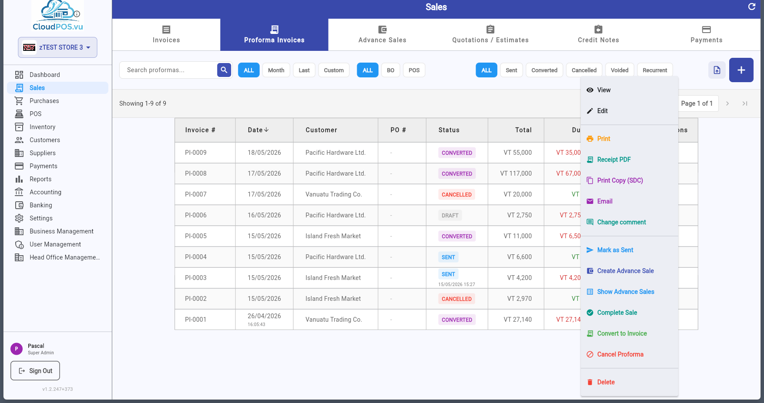Select the Month date filter
The height and width of the screenshot is (403, 764).
[276, 70]
